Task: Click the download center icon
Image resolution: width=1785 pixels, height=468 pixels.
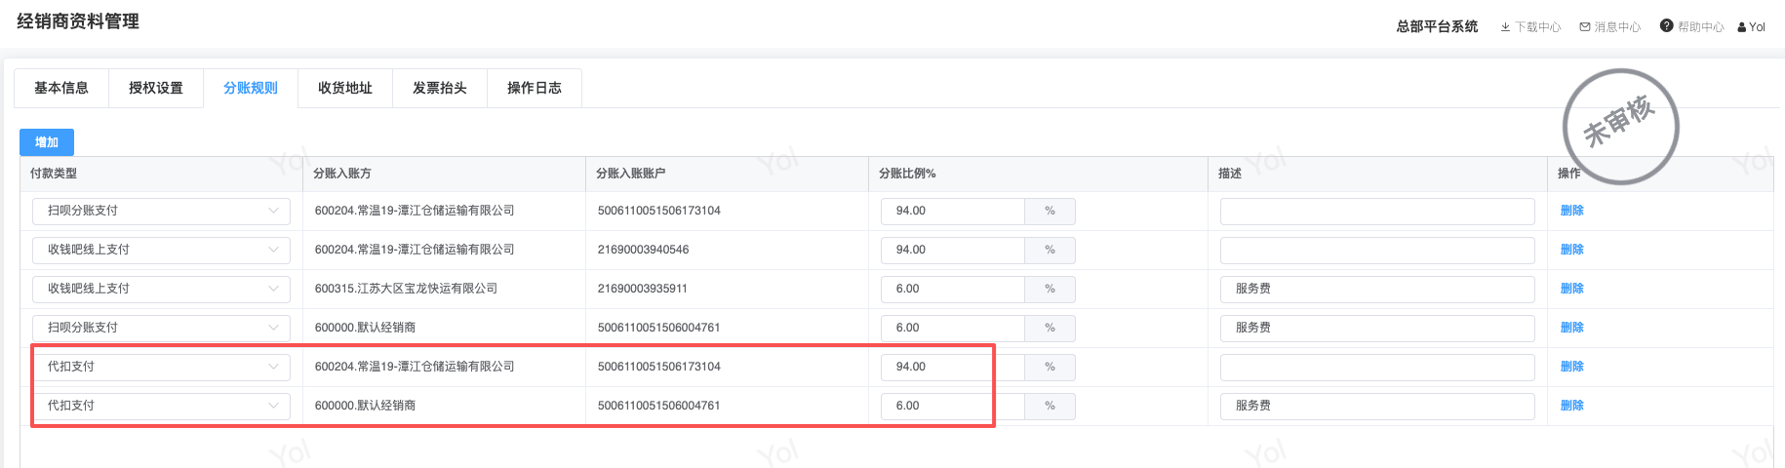Action: click(1505, 27)
